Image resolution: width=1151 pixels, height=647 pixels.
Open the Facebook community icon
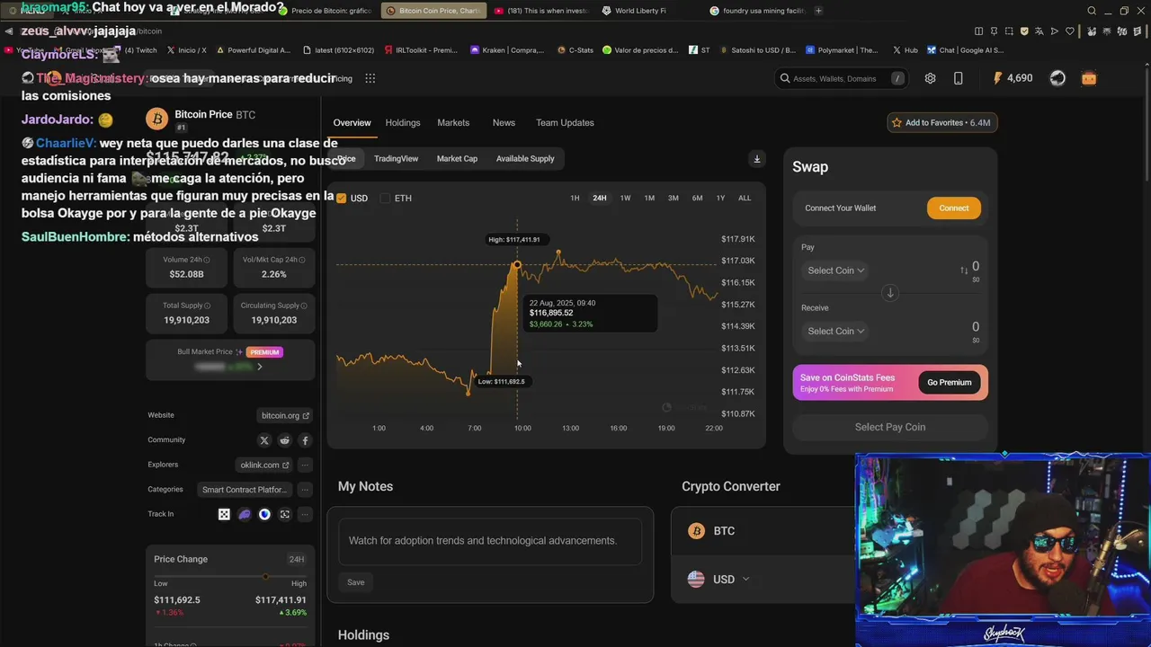tap(305, 440)
